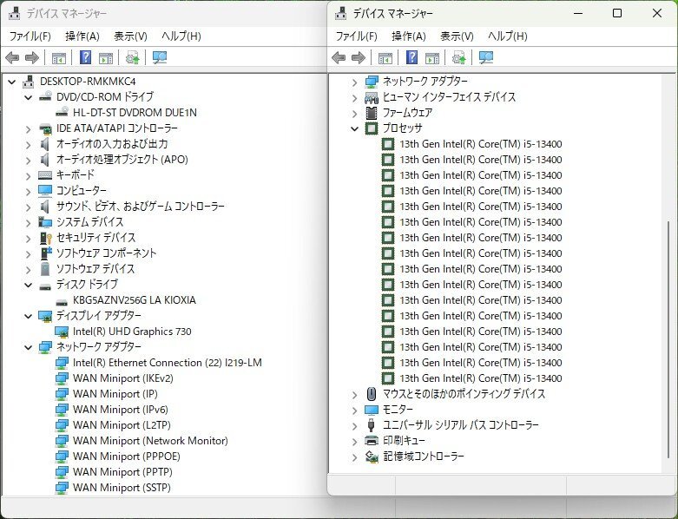Select the KBG5AZNV256G LA KIOXIA disk icon
This screenshot has height=519, width=678.
point(62,300)
